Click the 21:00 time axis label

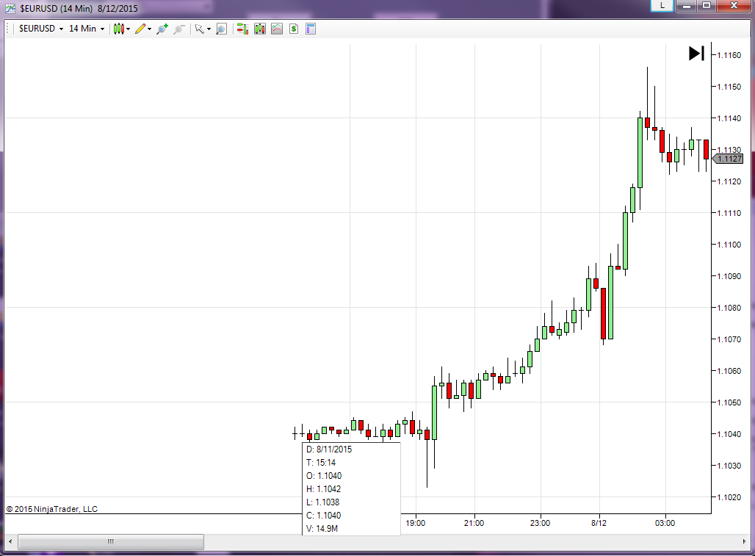[x=474, y=523]
